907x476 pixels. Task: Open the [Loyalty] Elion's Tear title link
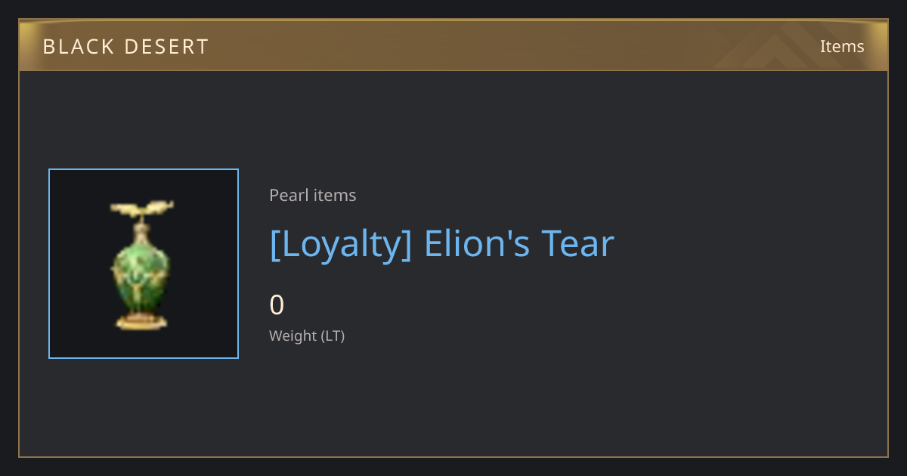(x=442, y=244)
